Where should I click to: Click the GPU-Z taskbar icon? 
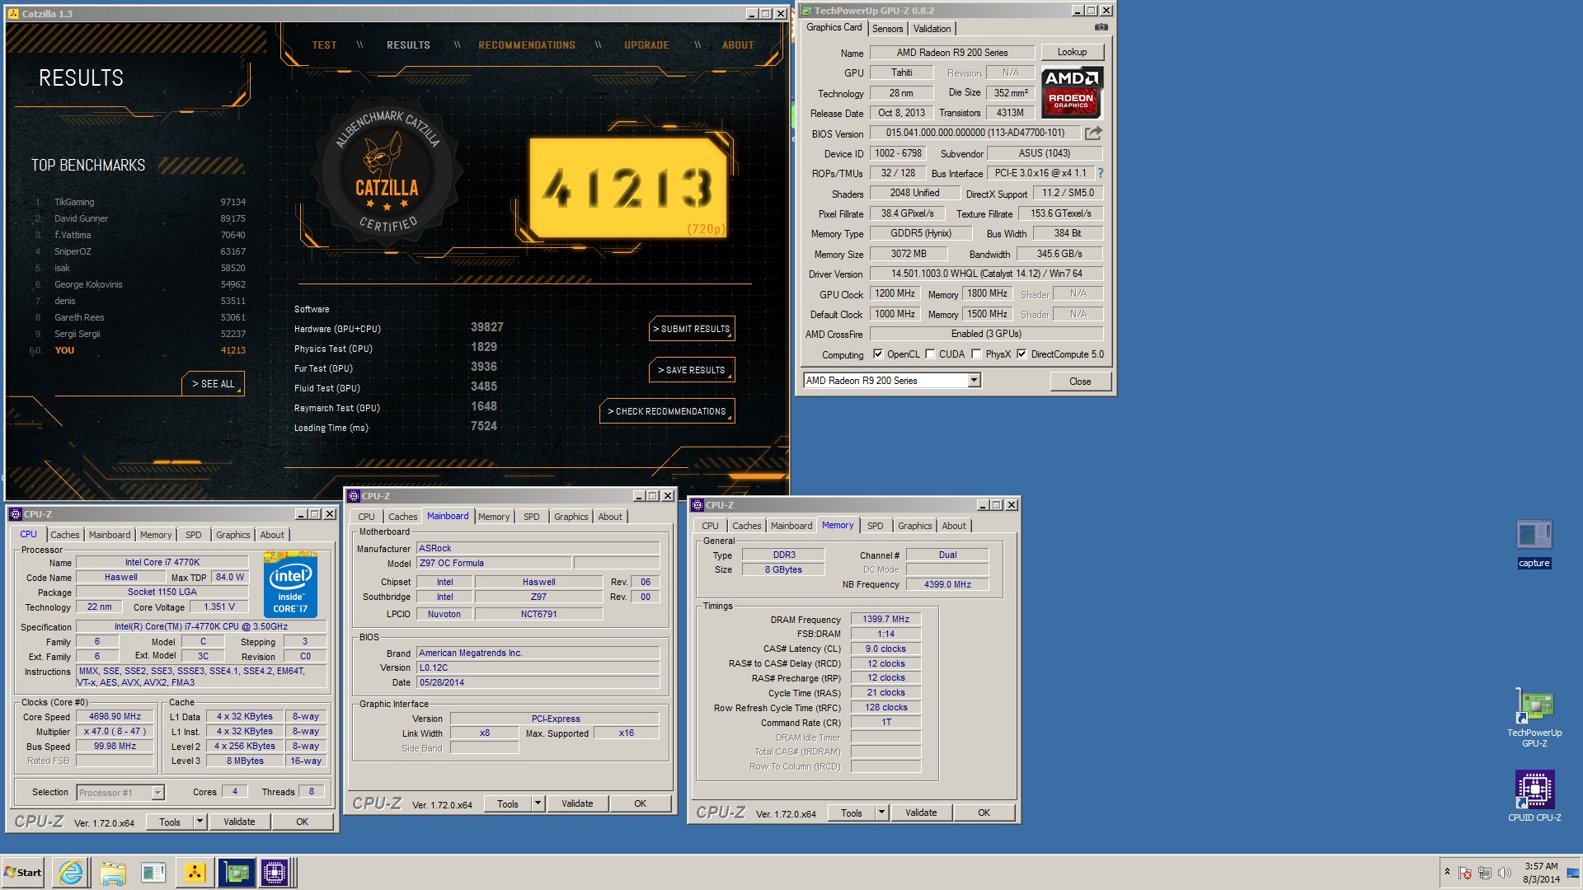click(236, 873)
